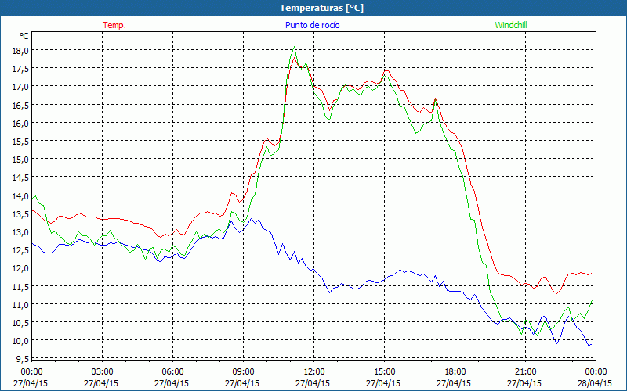627x391 pixels.
Task: Click the 11,0 y-axis value
Action: (x=21, y=304)
